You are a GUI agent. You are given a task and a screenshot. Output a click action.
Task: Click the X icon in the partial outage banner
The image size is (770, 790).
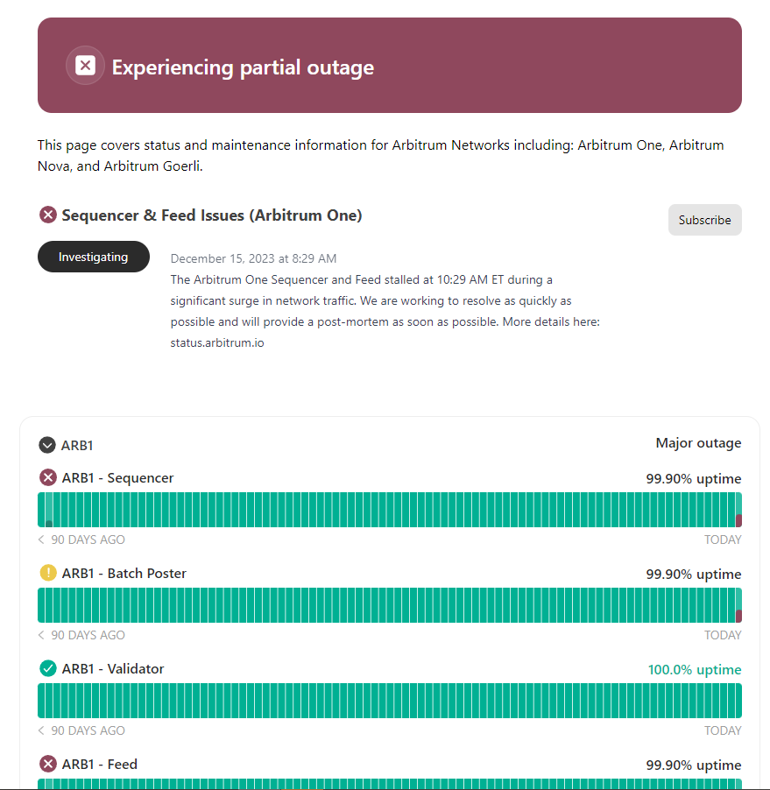(x=85, y=66)
